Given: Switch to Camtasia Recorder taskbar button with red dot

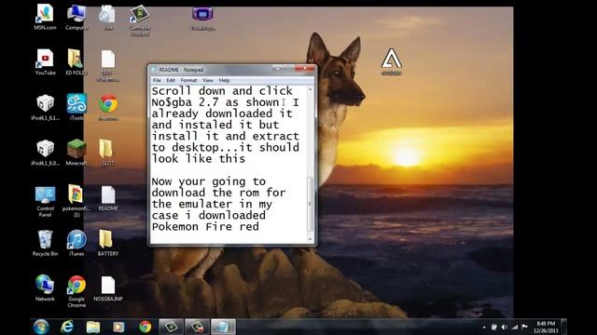Looking at the screenshot, I should pyautogui.click(x=197, y=327).
